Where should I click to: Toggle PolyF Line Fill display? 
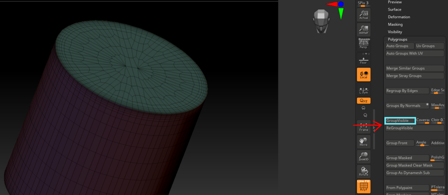click(x=363, y=186)
